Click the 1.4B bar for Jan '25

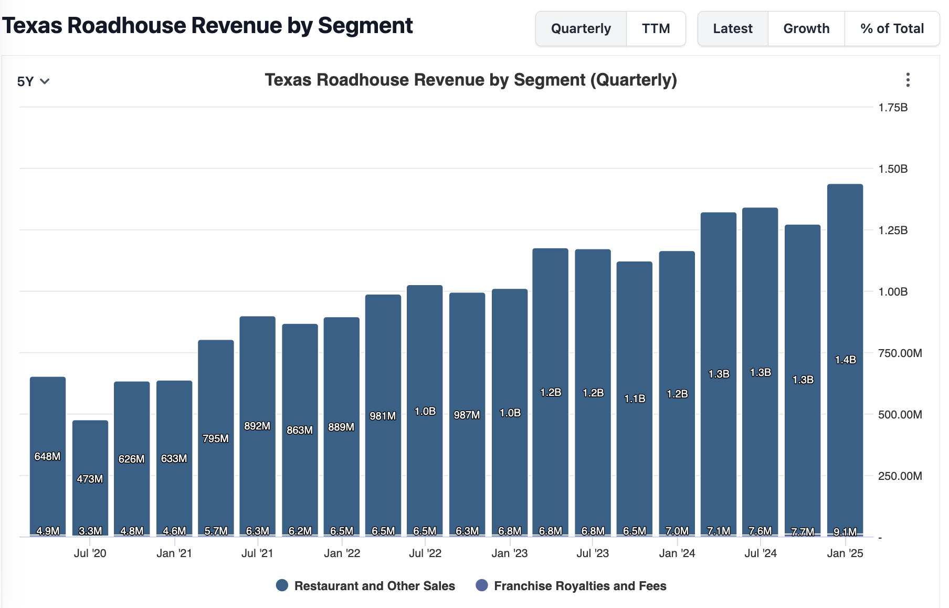point(845,359)
